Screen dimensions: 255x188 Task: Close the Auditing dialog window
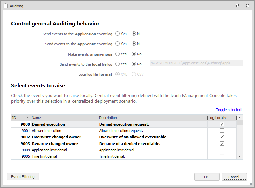[248, 6]
